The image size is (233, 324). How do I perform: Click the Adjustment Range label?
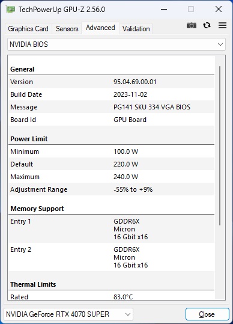[x=39, y=189]
